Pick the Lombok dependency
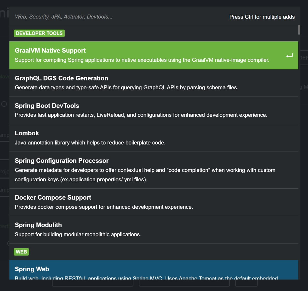Screen dimensions: 308x291 27,133
